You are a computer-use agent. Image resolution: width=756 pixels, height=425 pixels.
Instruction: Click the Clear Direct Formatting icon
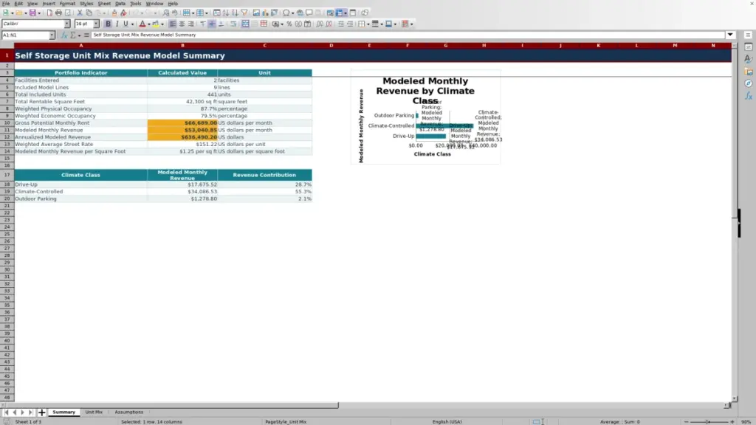pyautogui.click(x=123, y=13)
